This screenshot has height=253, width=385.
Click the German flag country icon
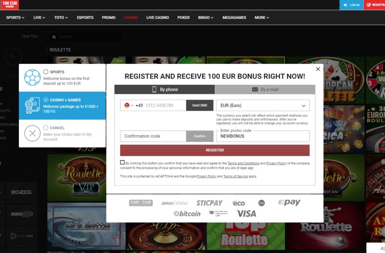[x=127, y=105]
